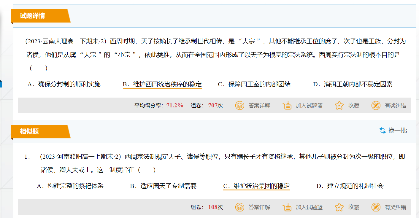The height and width of the screenshot is (218, 419).
Task: Click add-to-basket icon for similar question 1
Action: pos(287,207)
